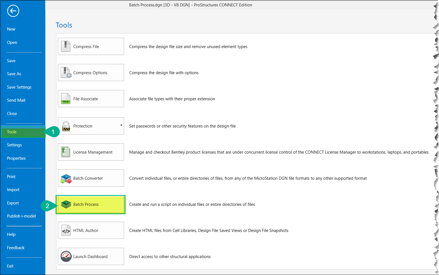Click the License Management button label

pyautogui.click(x=93, y=152)
